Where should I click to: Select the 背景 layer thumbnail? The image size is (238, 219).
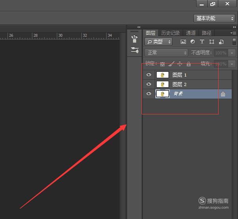pos(162,94)
